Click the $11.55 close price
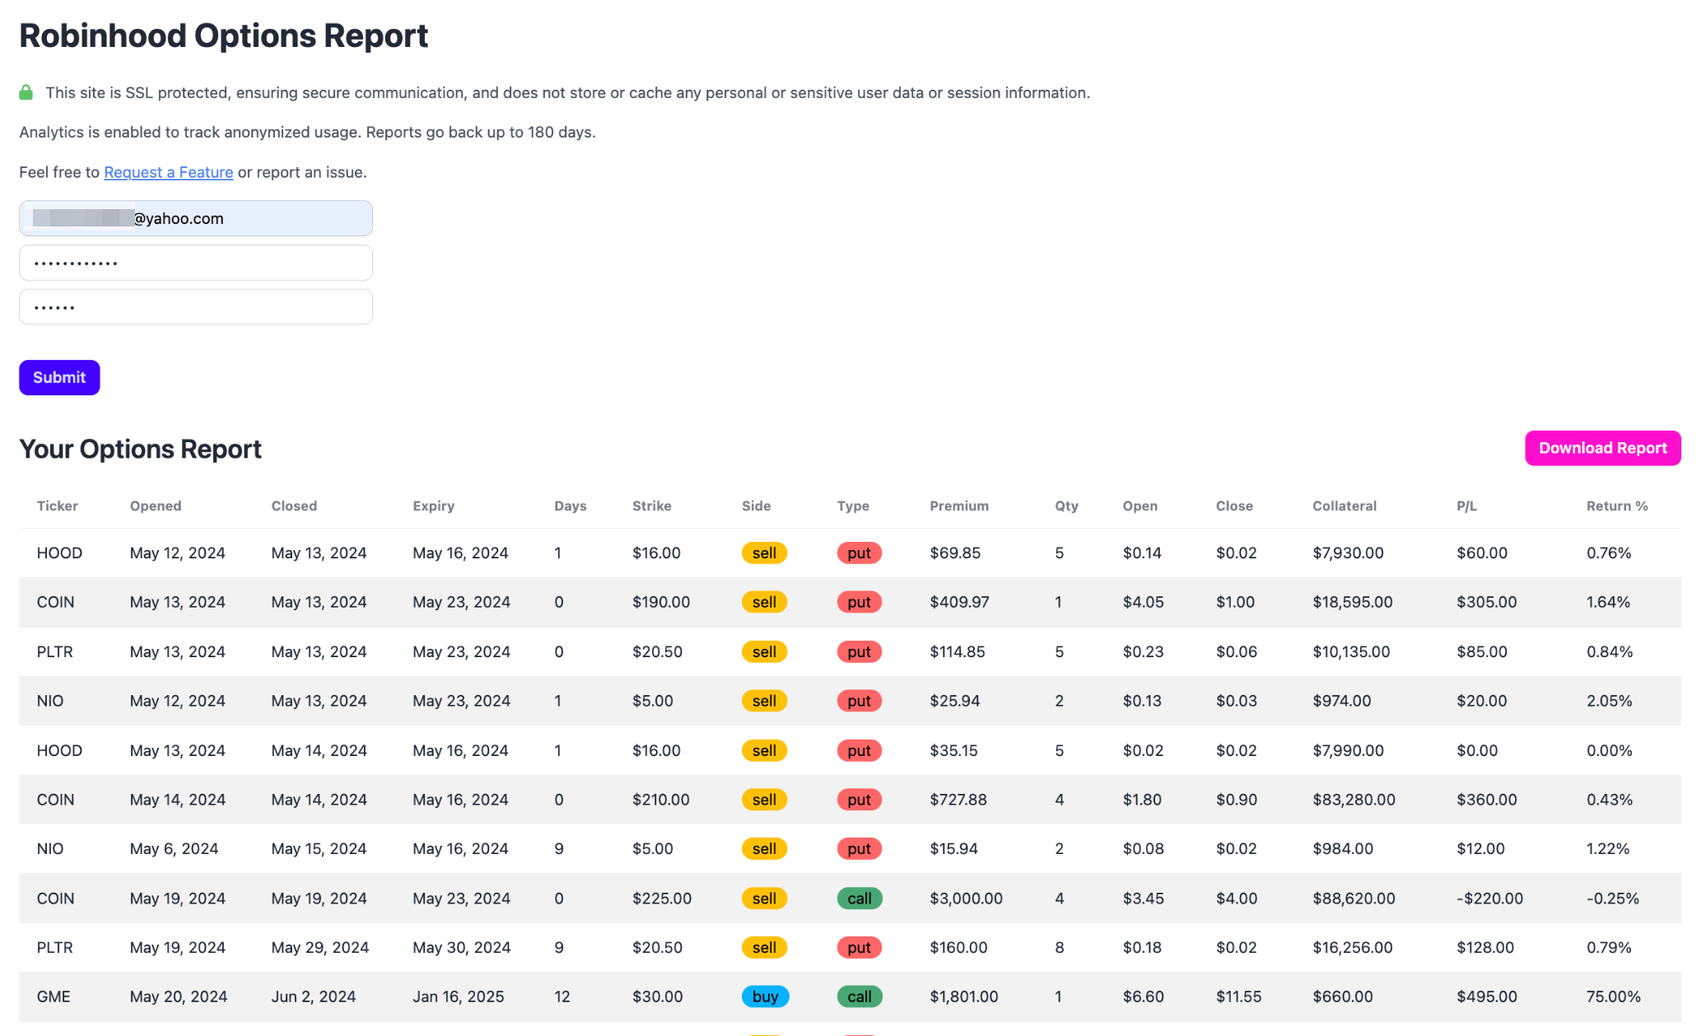This screenshot has width=1701, height=1036. [1238, 996]
